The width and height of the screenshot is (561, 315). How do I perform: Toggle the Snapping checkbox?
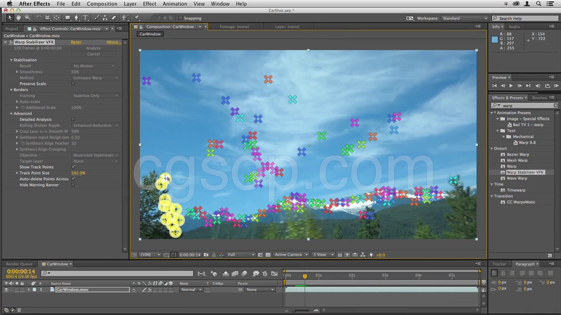click(x=180, y=18)
